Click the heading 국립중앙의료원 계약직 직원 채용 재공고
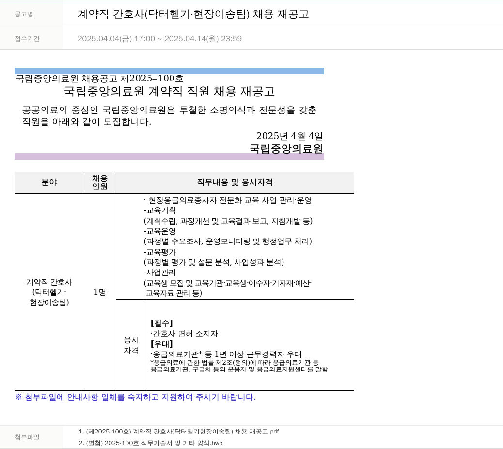Screen dimensions: 503x449 pyautogui.click(x=170, y=92)
